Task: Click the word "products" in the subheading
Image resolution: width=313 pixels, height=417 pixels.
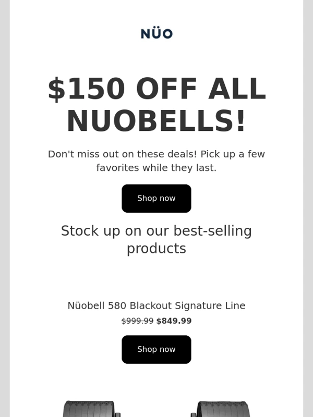Action: pos(156,249)
